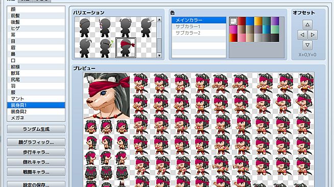Pick the black color swatch
The width and height of the screenshot is (334, 187).
275,38
